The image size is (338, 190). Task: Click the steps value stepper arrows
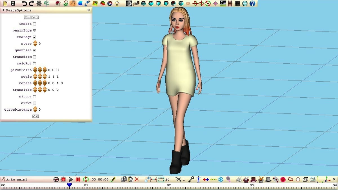pyautogui.click(x=35, y=44)
